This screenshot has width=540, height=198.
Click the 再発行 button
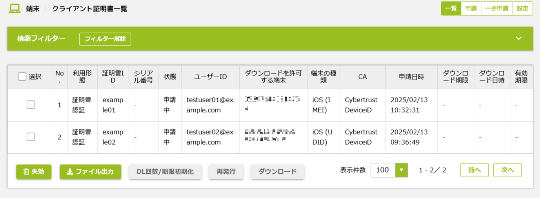click(x=226, y=172)
